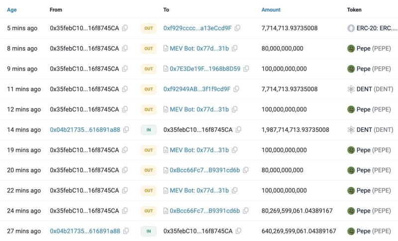Image resolution: width=398 pixels, height=241 pixels.
Task: Click the Amount column header
Action: pyautogui.click(x=271, y=9)
